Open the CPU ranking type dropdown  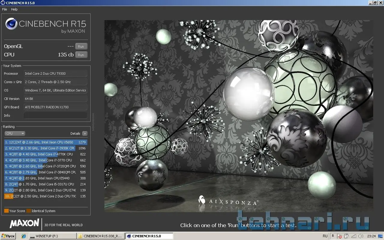[x=15, y=133]
